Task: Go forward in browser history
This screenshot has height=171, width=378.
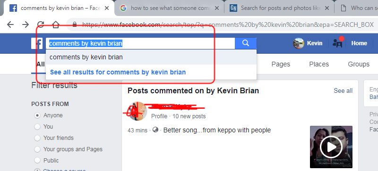Action: click(x=26, y=24)
